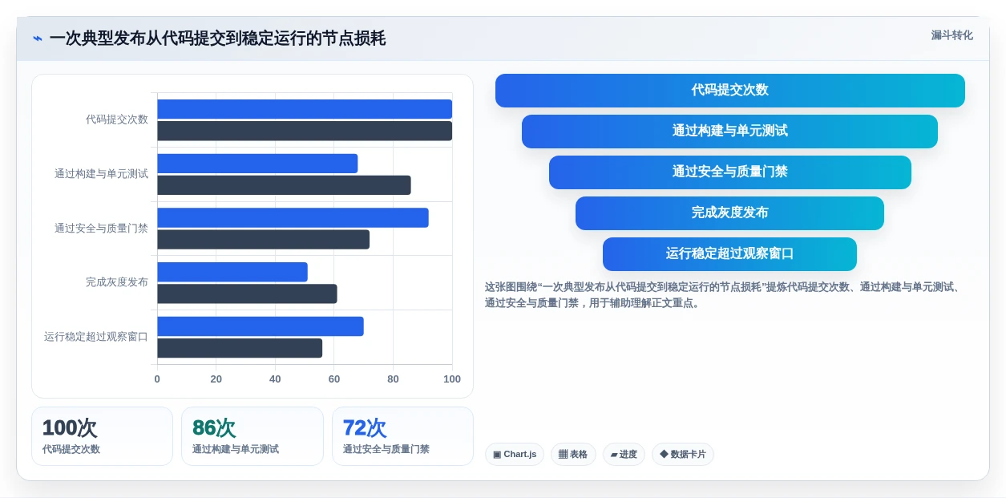1006x498 pixels.
Task: Select the 运行稳定超过观察窗口 funnel stage
Action: pyautogui.click(x=729, y=254)
